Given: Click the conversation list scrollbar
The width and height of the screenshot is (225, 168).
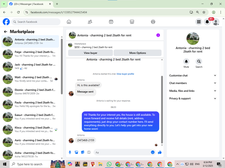Looking at the screenshot, I should click(62, 66).
